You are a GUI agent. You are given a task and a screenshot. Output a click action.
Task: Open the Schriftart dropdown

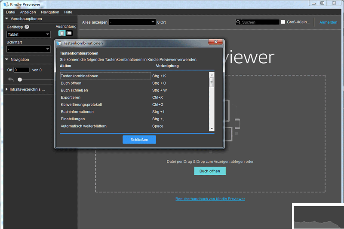tap(28, 49)
